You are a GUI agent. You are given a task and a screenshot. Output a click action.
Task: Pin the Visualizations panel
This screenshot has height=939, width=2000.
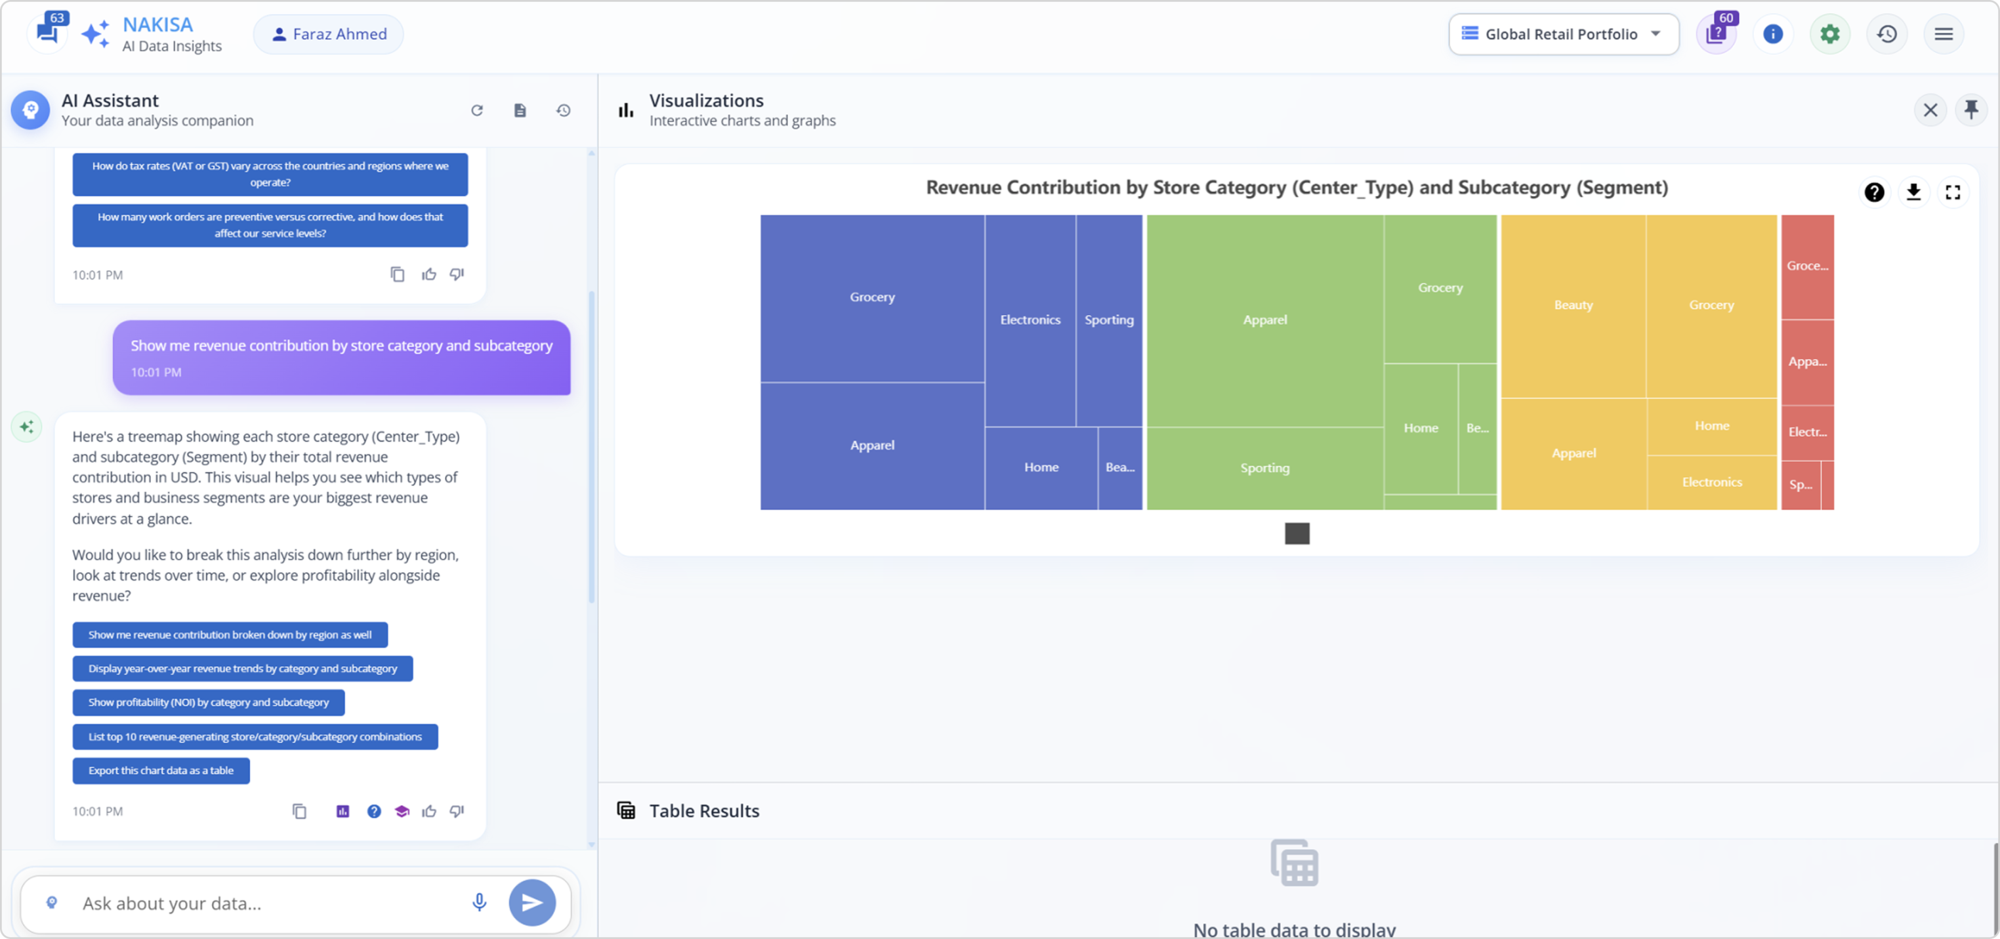(x=1970, y=110)
